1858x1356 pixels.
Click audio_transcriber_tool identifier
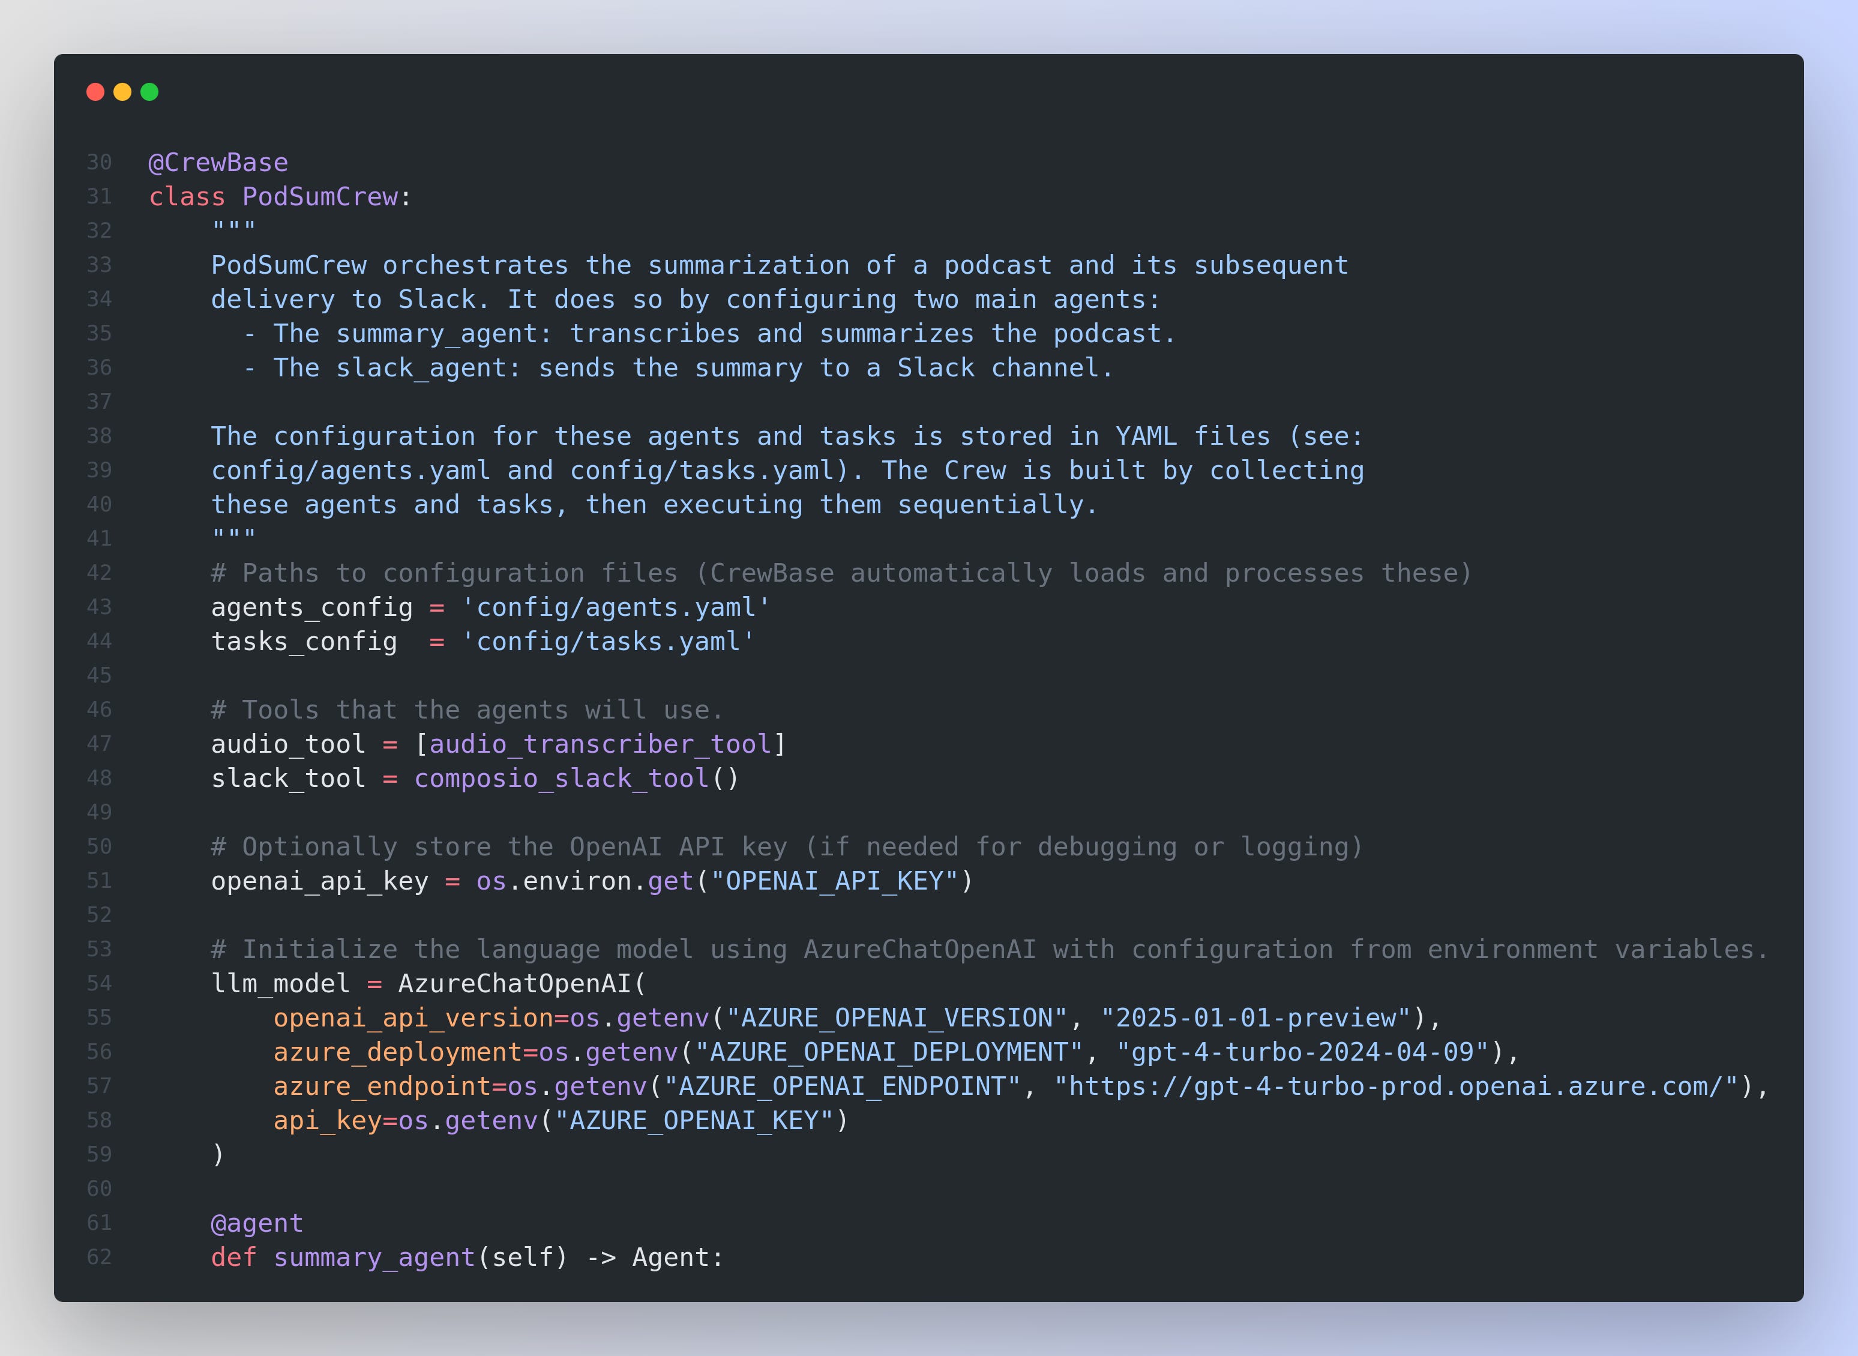click(601, 744)
